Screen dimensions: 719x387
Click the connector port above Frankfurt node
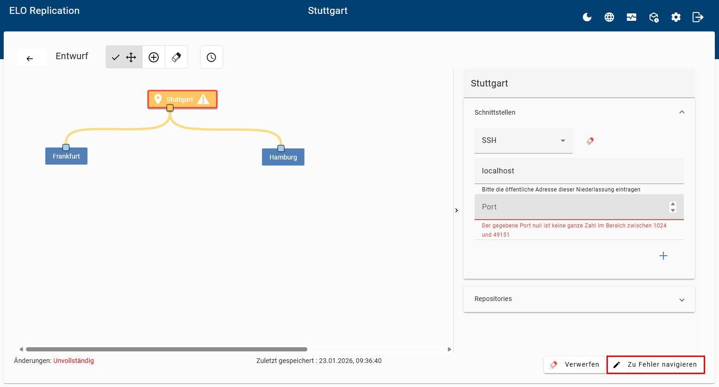(x=66, y=147)
